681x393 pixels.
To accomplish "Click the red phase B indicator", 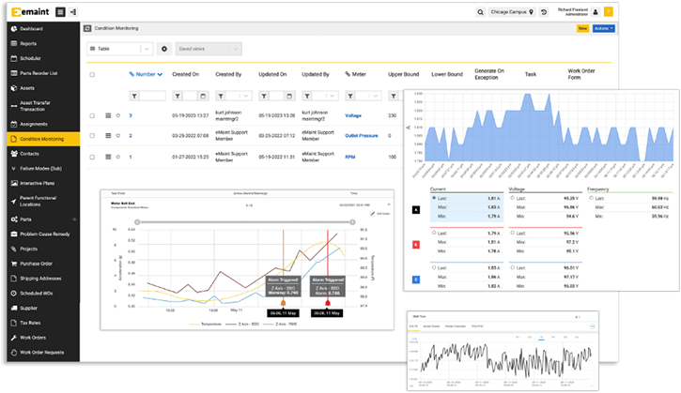I will pyautogui.click(x=415, y=245).
